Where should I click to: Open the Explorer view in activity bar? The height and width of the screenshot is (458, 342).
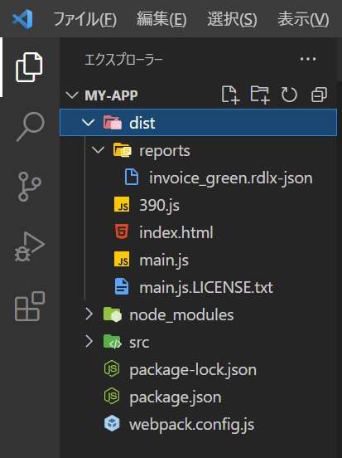point(29,67)
